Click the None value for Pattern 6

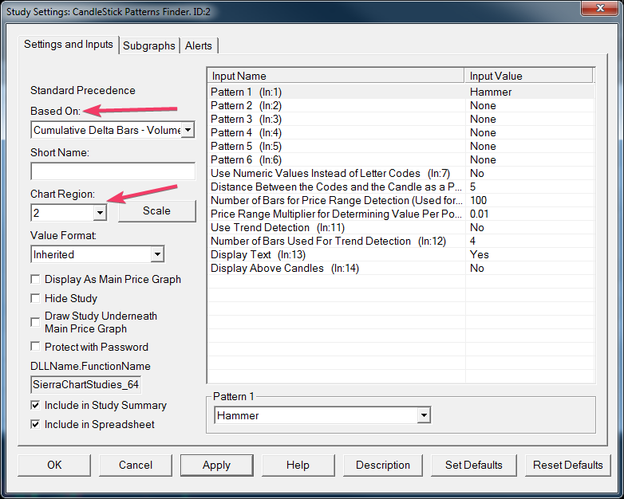pos(483,159)
